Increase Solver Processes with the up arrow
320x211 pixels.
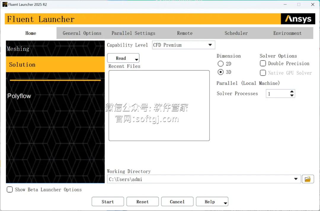click(292, 92)
